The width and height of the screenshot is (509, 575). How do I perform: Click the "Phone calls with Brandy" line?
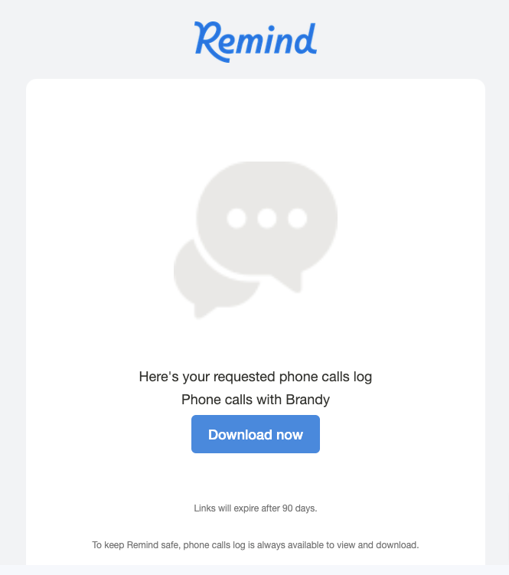click(255, 400)
